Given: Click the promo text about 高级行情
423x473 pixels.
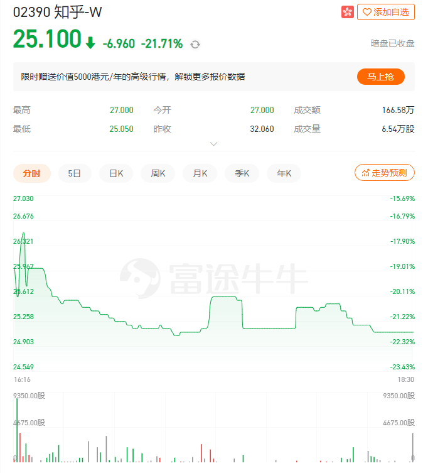Looking at the screenshot, I should 132,77.
